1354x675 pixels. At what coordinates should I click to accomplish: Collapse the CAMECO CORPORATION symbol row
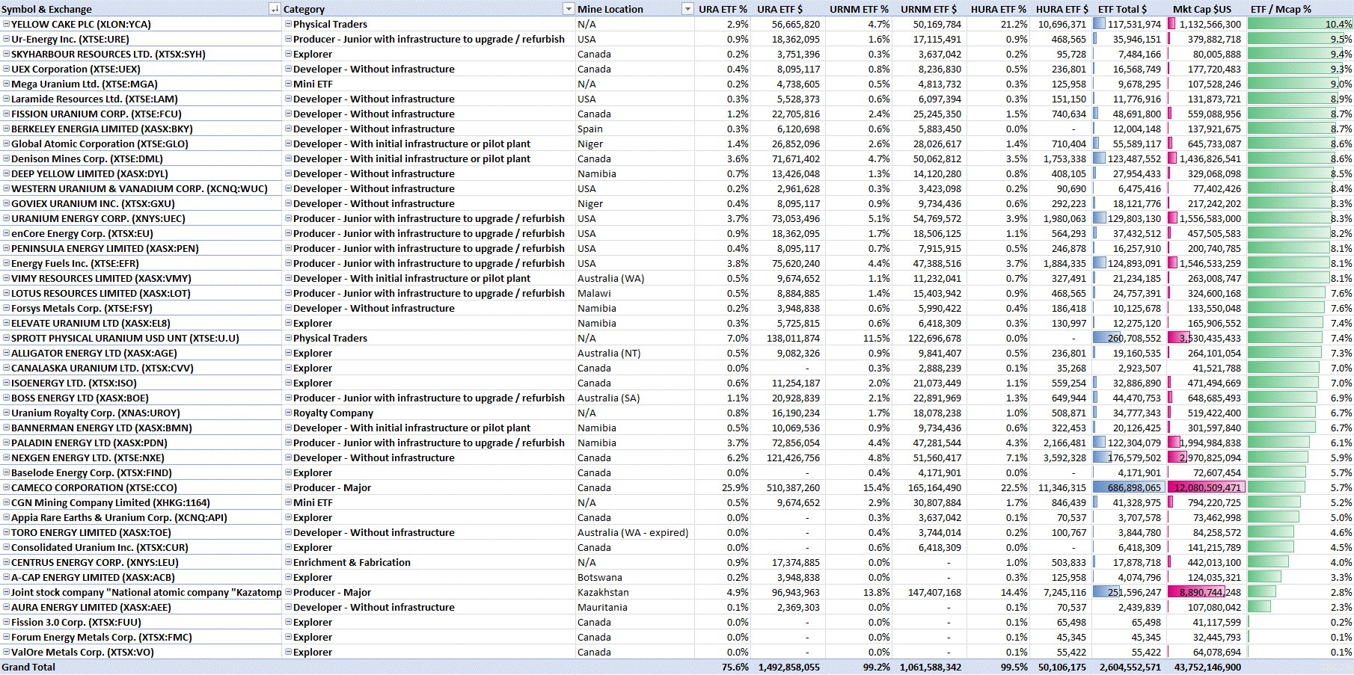[x=6, y=487]
